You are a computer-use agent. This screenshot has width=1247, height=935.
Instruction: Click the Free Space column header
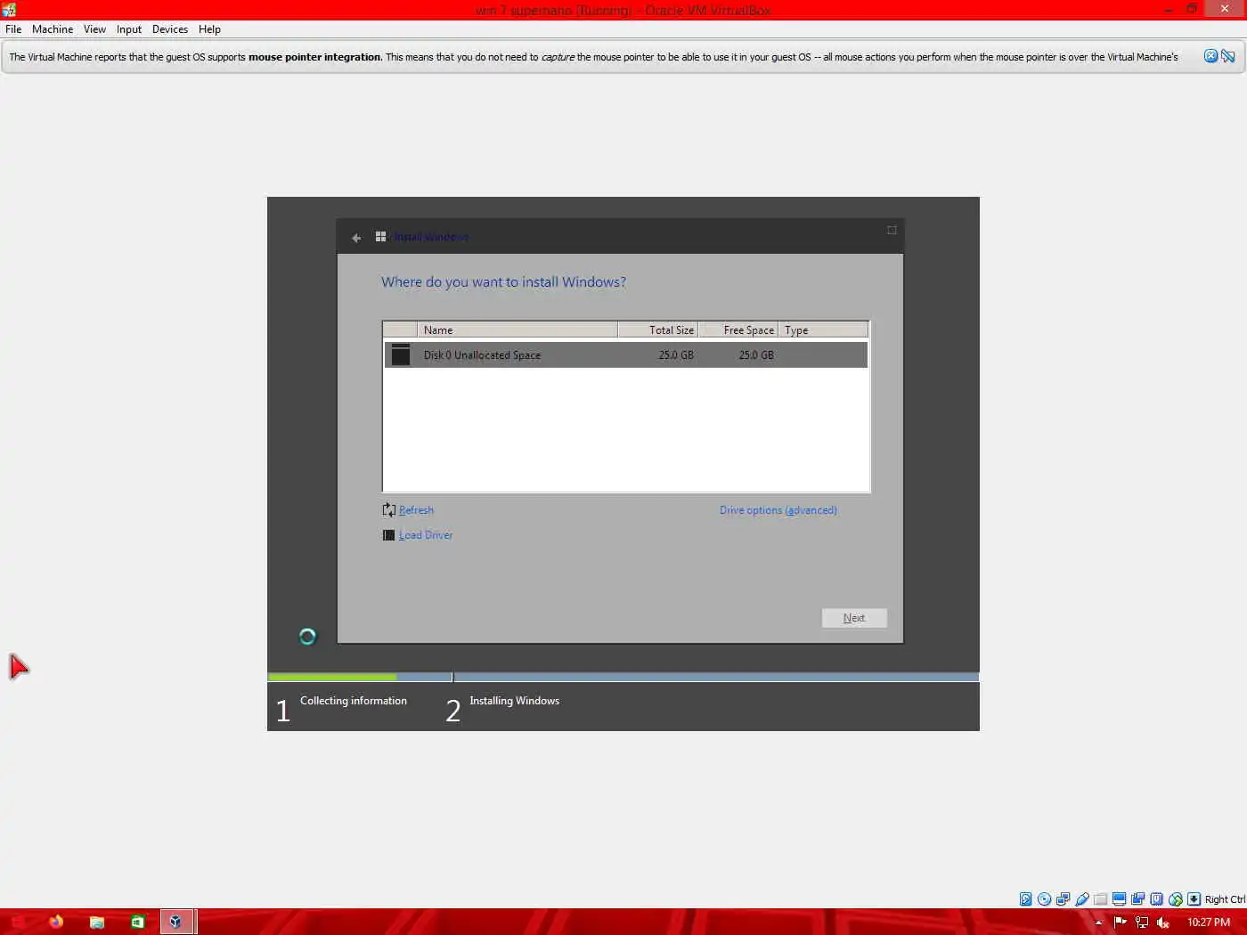point(738,329)
